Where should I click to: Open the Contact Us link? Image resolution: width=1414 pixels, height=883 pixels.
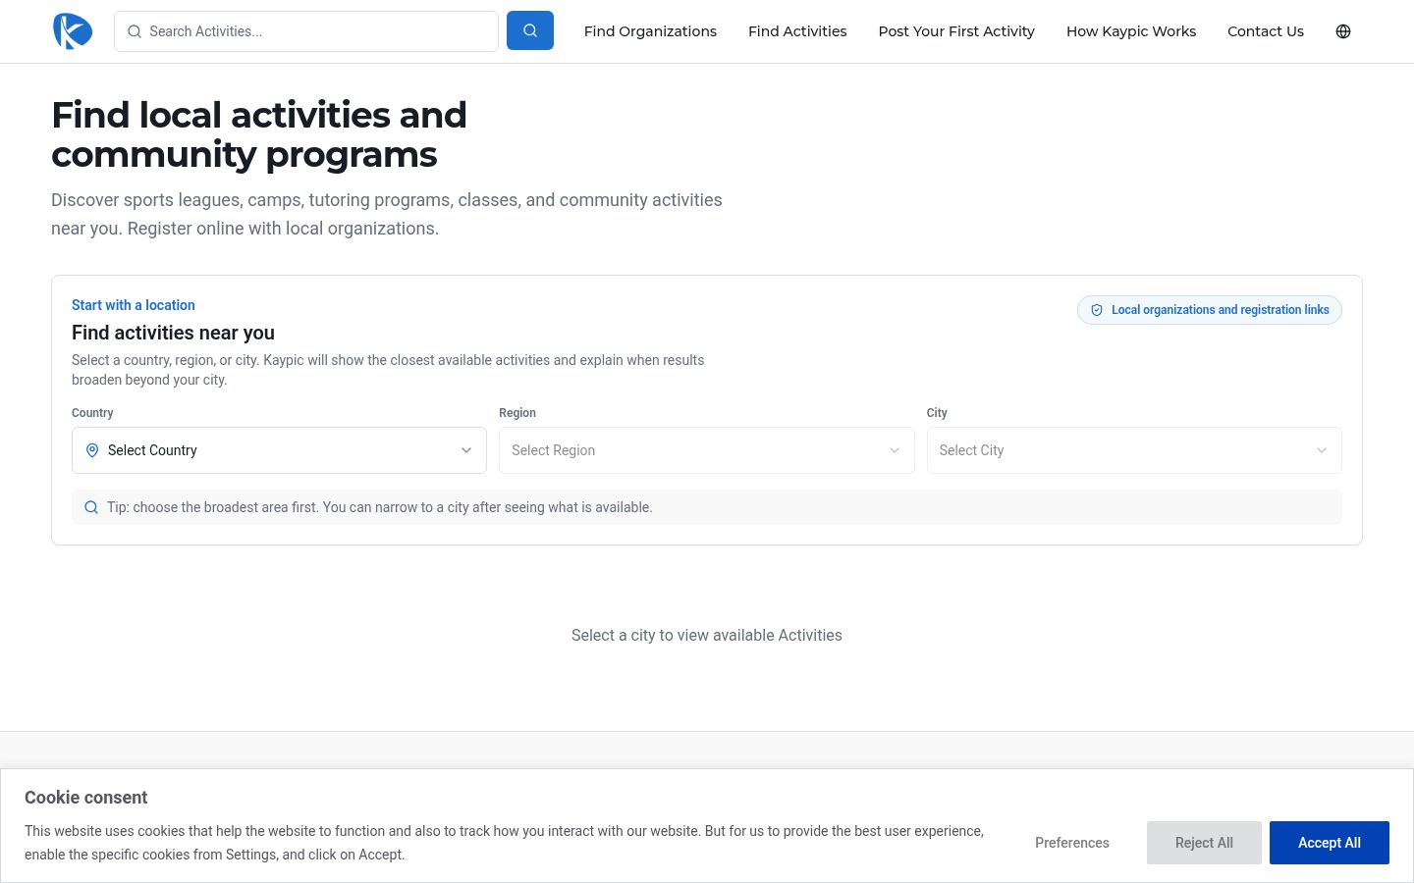1266,31
